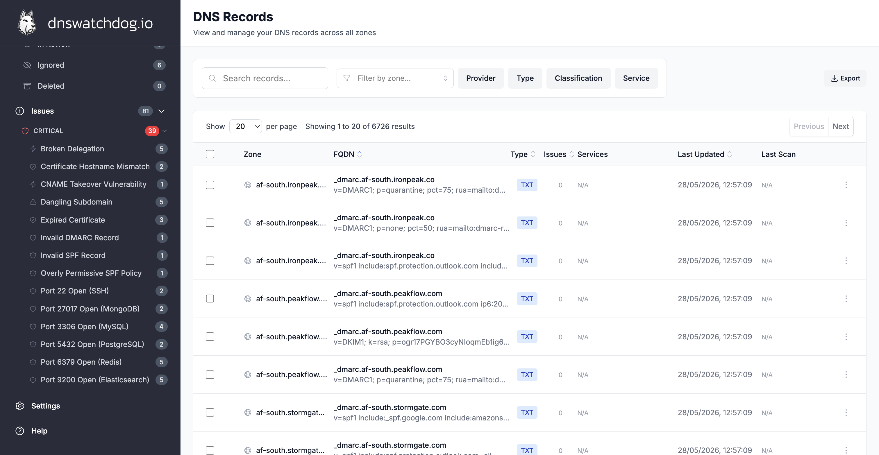Open Certificate Hostname Mismatch issues

[x=98, y=166]
